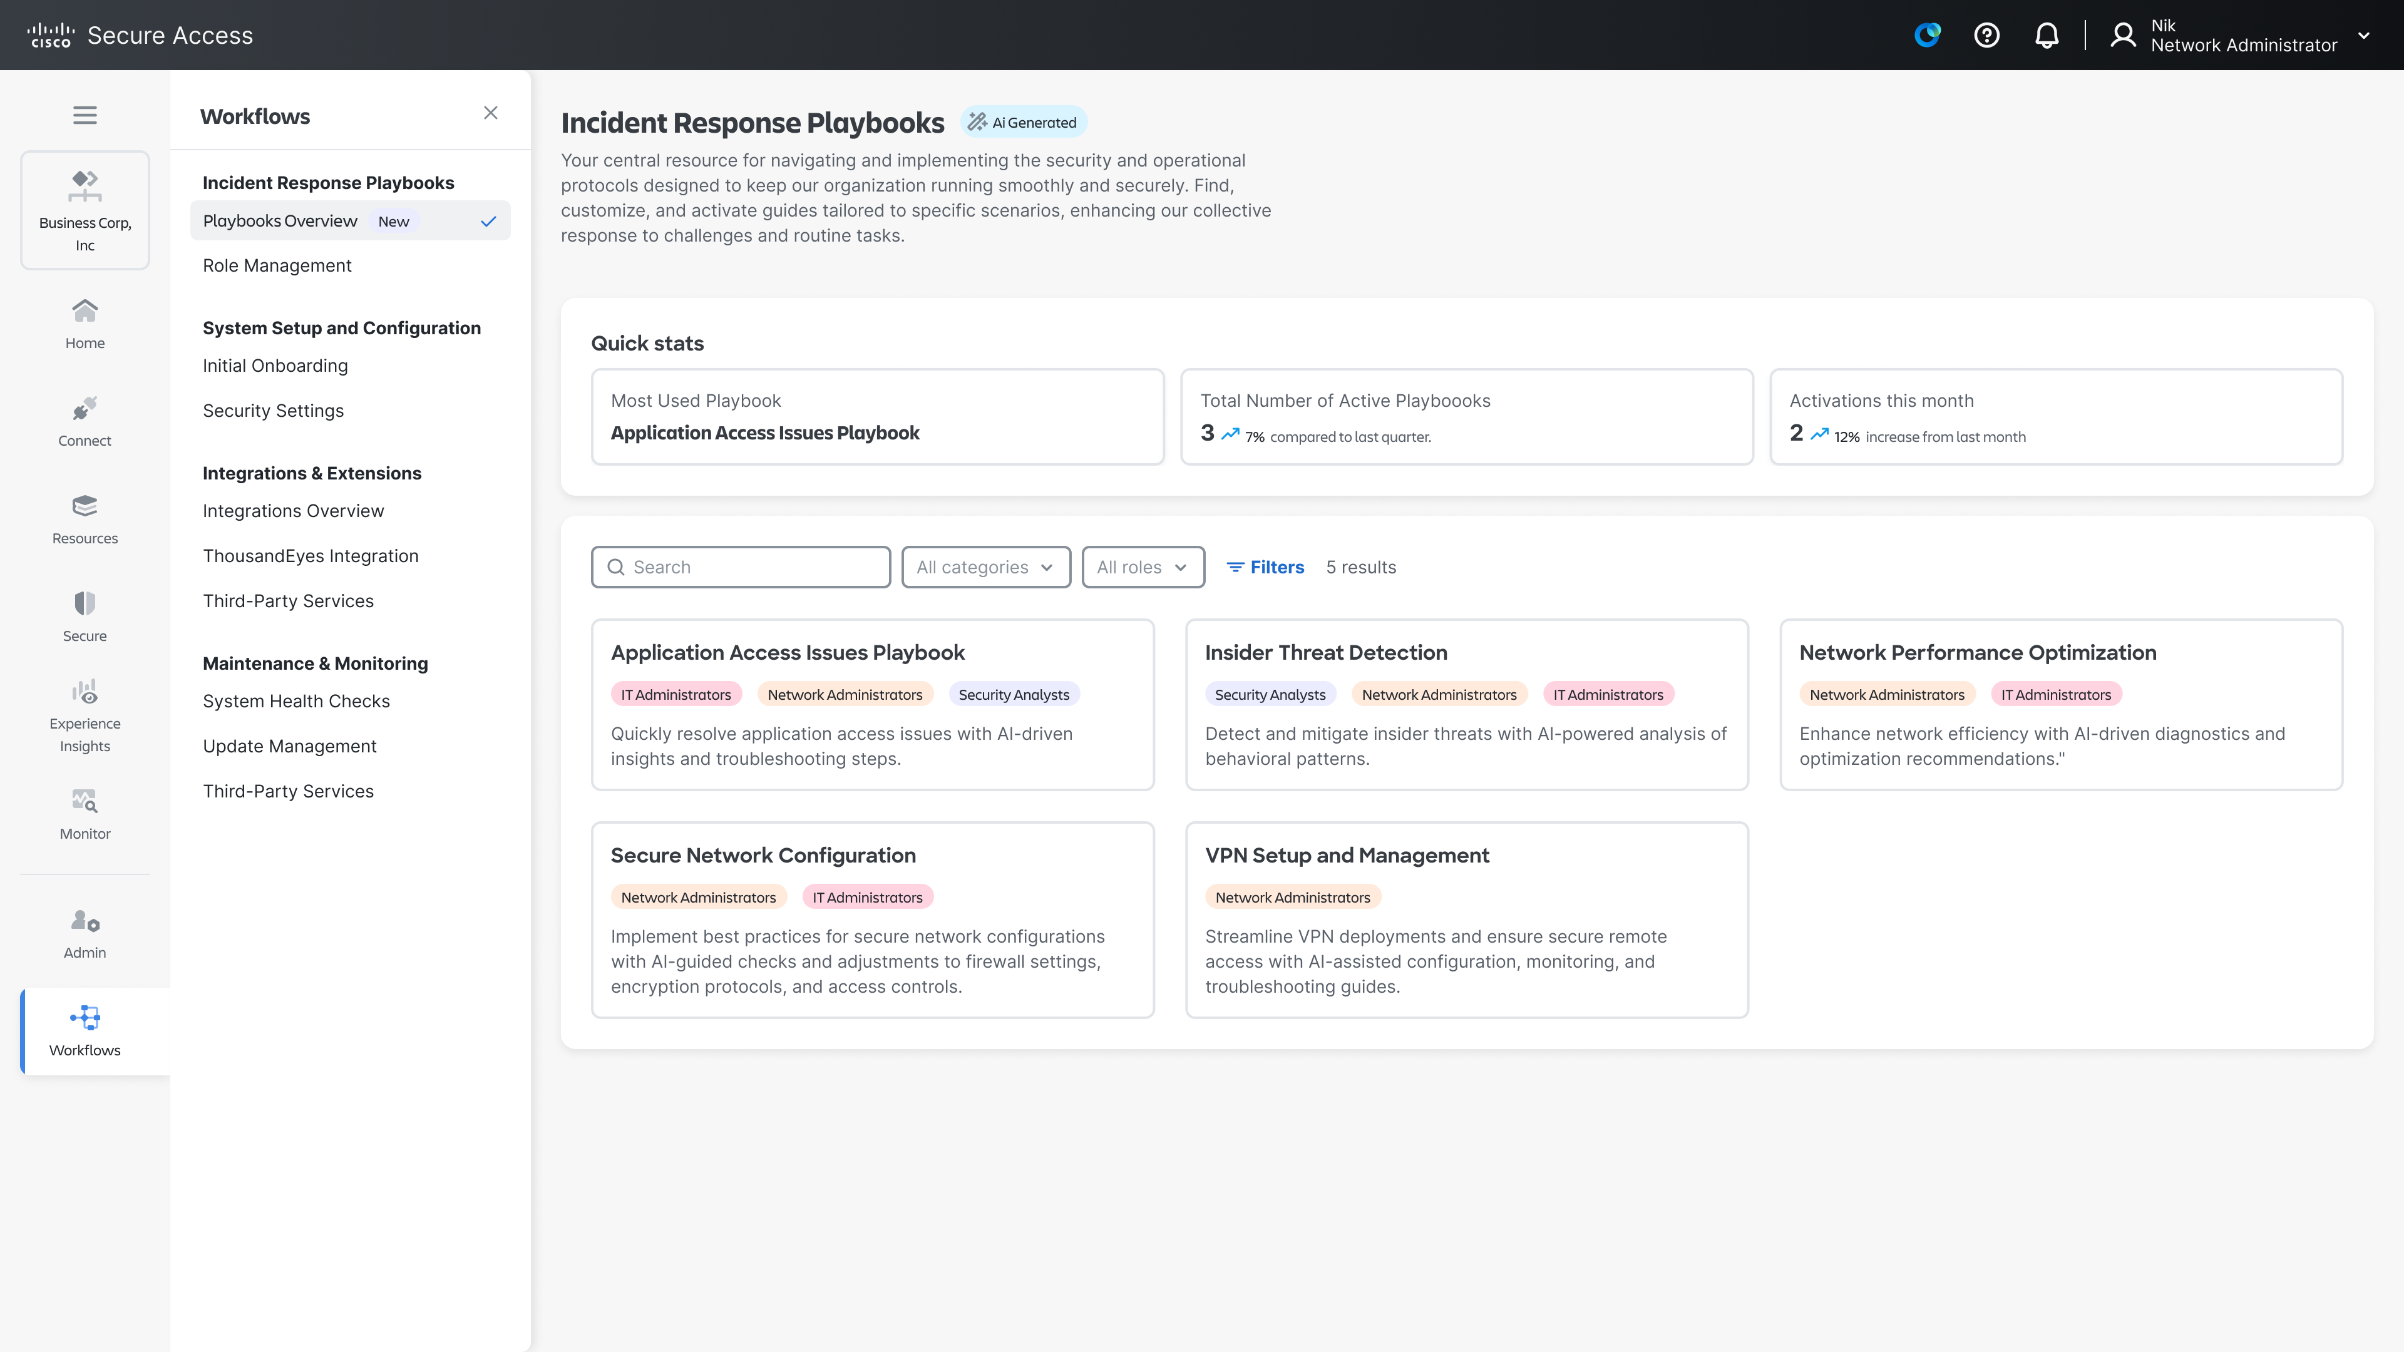
Task: Open the help question mark icon
Action: 1986,36
